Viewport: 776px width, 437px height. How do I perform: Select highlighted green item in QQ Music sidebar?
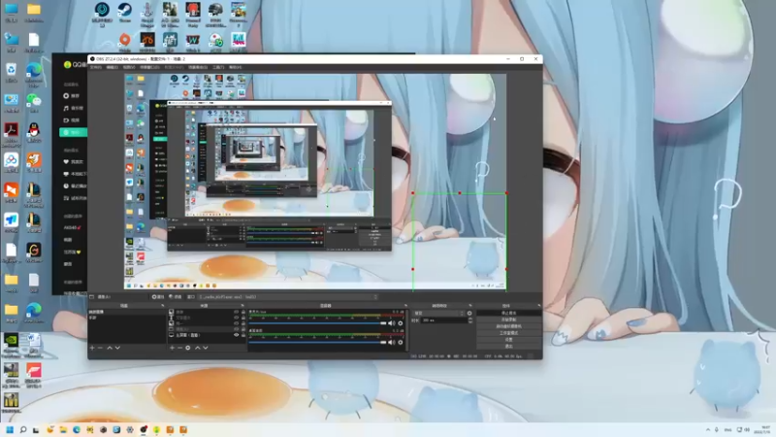[x=73, y=132]
